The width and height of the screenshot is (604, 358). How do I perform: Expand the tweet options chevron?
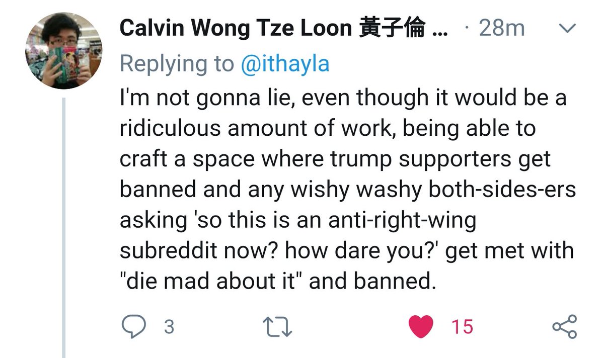tap(567, 29)
